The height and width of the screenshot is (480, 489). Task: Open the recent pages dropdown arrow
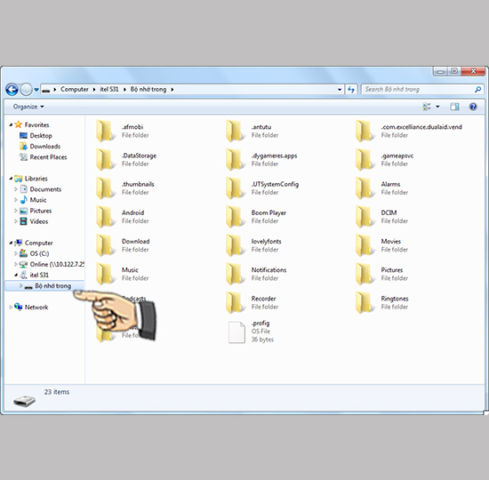(x=36, y=90)
